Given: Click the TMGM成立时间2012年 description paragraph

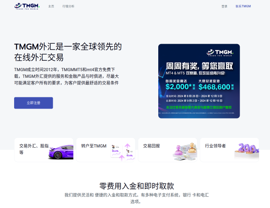Looking at the screenshot, I should 66,76.
